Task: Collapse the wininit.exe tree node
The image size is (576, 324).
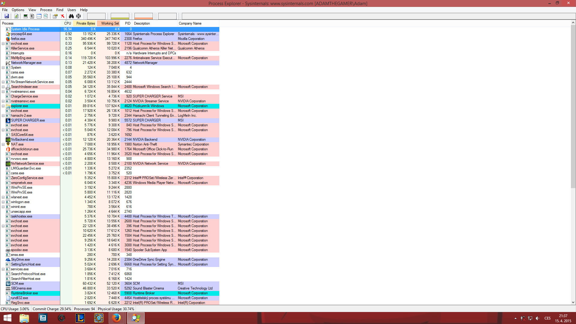Action: pos(3,207)
